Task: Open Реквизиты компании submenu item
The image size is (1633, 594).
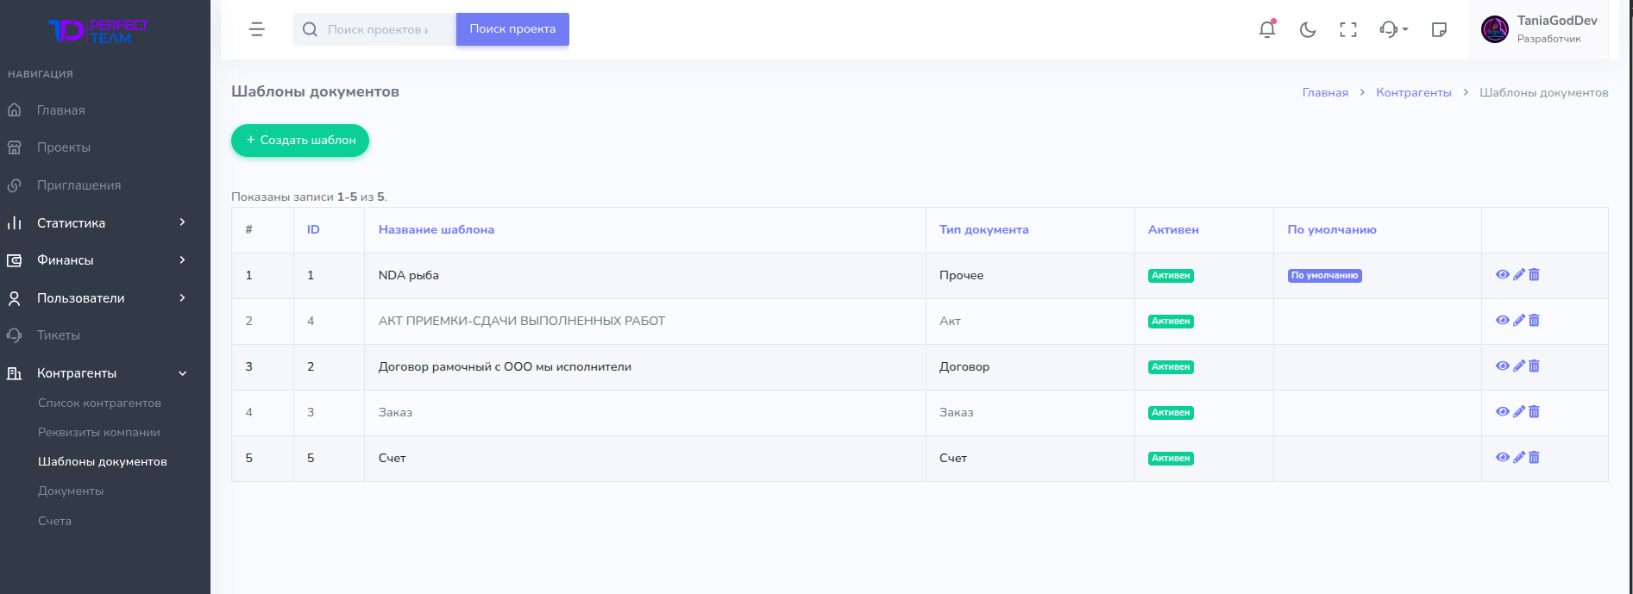Action: tap(99, 432)
